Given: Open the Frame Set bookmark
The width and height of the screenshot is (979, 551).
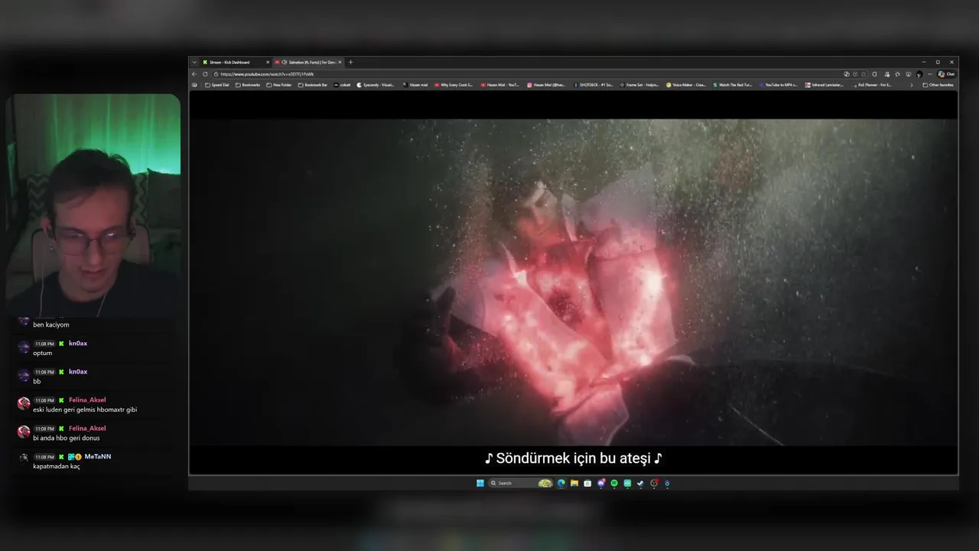Looking at the screenshot, I should click(x=639, y=85).
